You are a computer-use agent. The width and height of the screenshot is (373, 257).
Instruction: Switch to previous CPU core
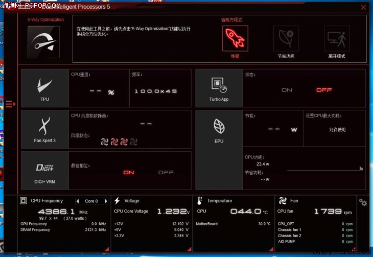point(78,201)
